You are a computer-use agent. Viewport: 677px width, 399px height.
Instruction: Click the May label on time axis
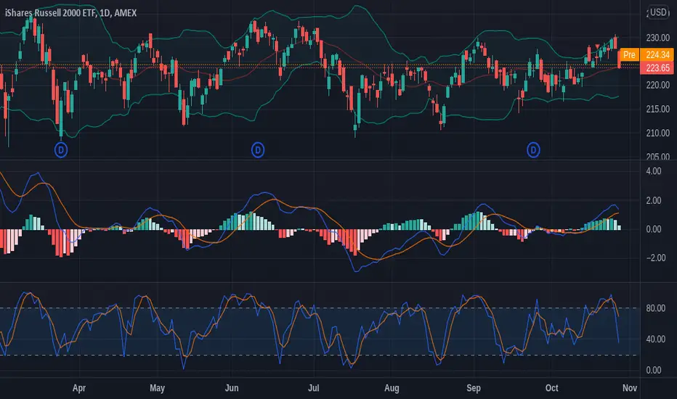[157, 388]
